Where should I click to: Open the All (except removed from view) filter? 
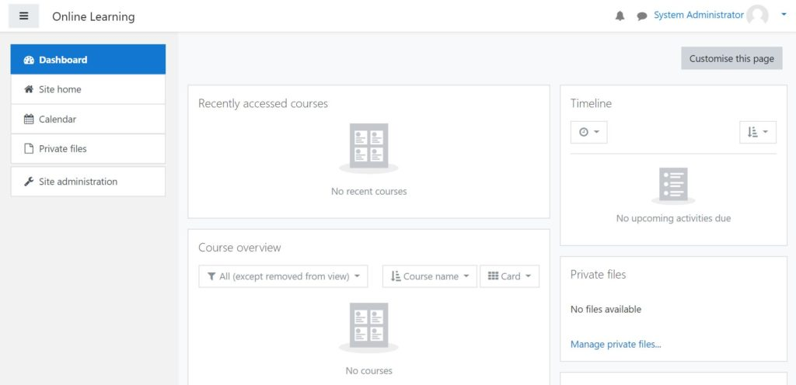pos(283,276)
